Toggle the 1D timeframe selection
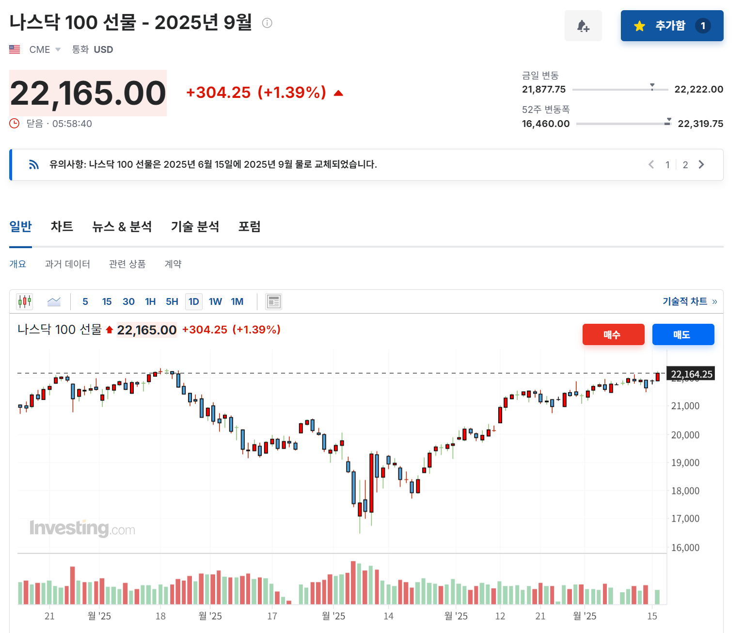This screenshot has width=744, height=633. (193, 301)
